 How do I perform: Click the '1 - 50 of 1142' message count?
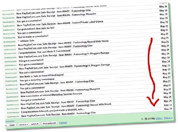[x=148, y=119]
